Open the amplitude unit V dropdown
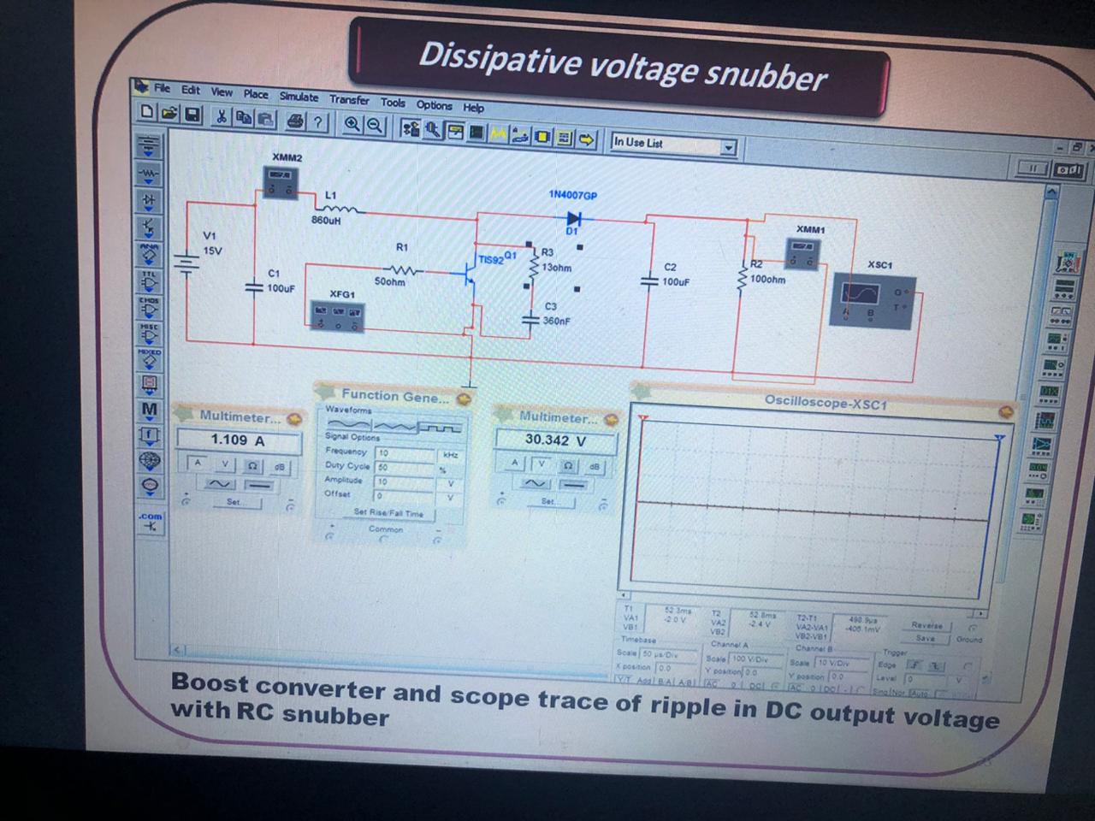This screenshot has height=821, width=1095. pos(450,483)
